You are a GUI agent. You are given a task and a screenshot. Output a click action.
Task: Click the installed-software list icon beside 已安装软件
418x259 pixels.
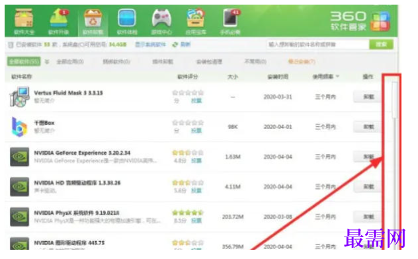(x=11, y=45)
